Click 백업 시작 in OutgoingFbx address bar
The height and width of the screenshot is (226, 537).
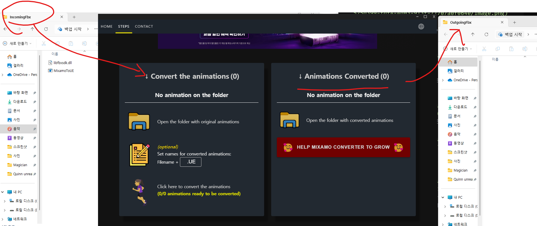(x=510, y=34)
